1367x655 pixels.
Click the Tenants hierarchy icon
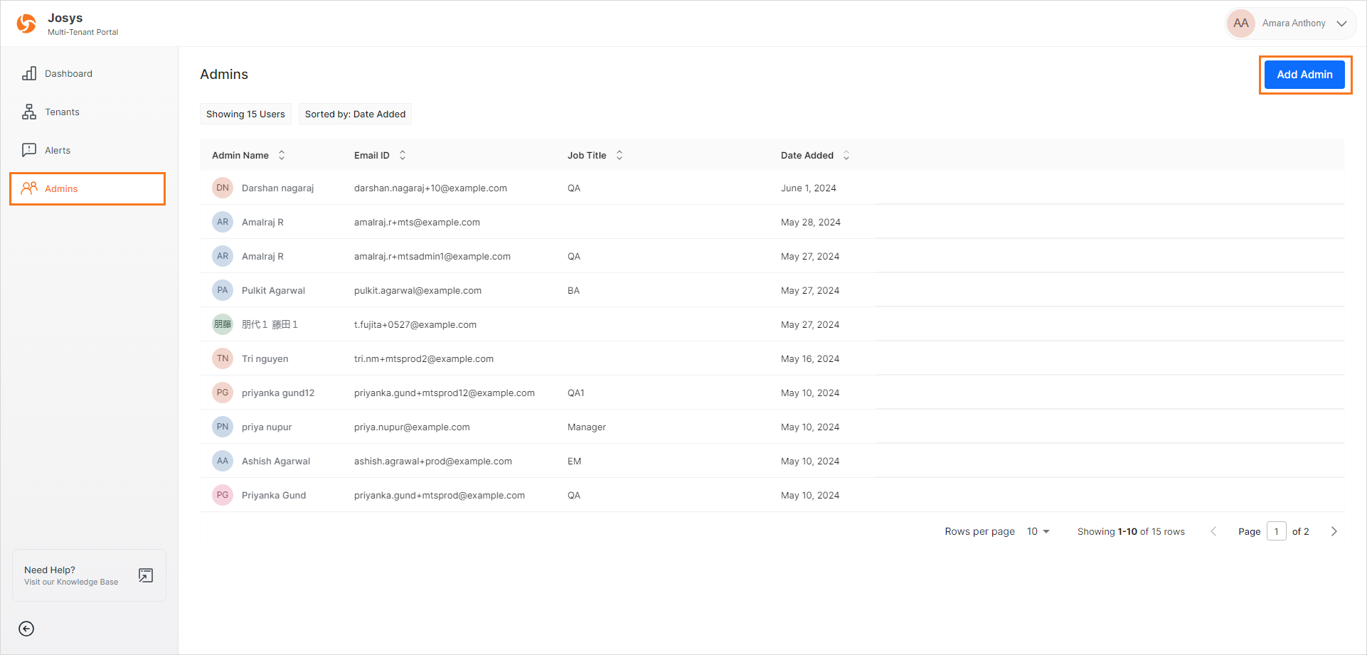[x=29, y=112]
